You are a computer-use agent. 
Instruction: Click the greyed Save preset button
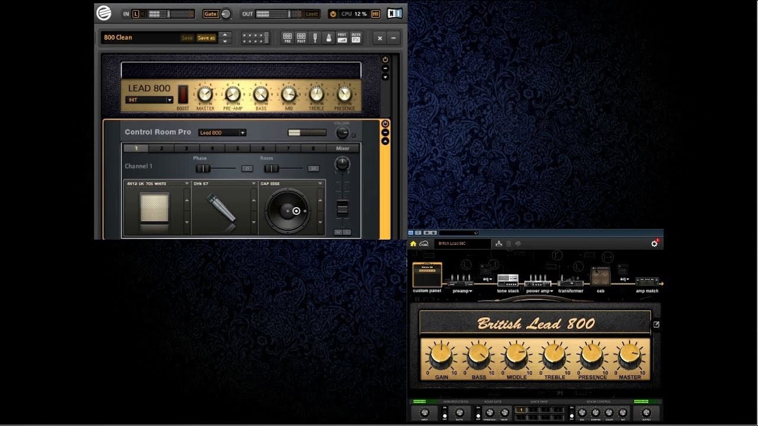click(x=187, y=38)
